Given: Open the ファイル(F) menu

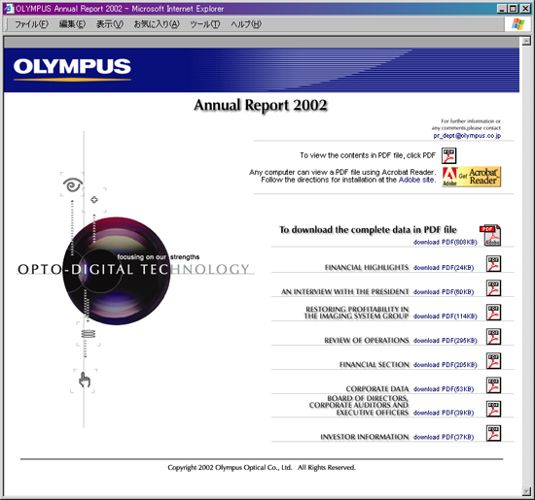Looking at the screenshot, I should (31, 24).
